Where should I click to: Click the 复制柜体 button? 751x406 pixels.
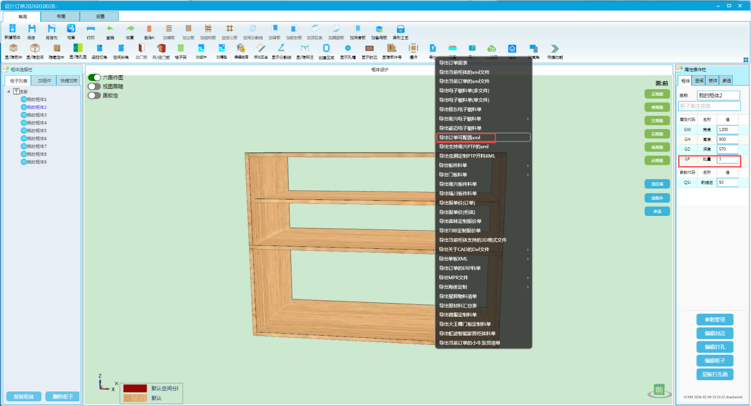pos(24,397)
